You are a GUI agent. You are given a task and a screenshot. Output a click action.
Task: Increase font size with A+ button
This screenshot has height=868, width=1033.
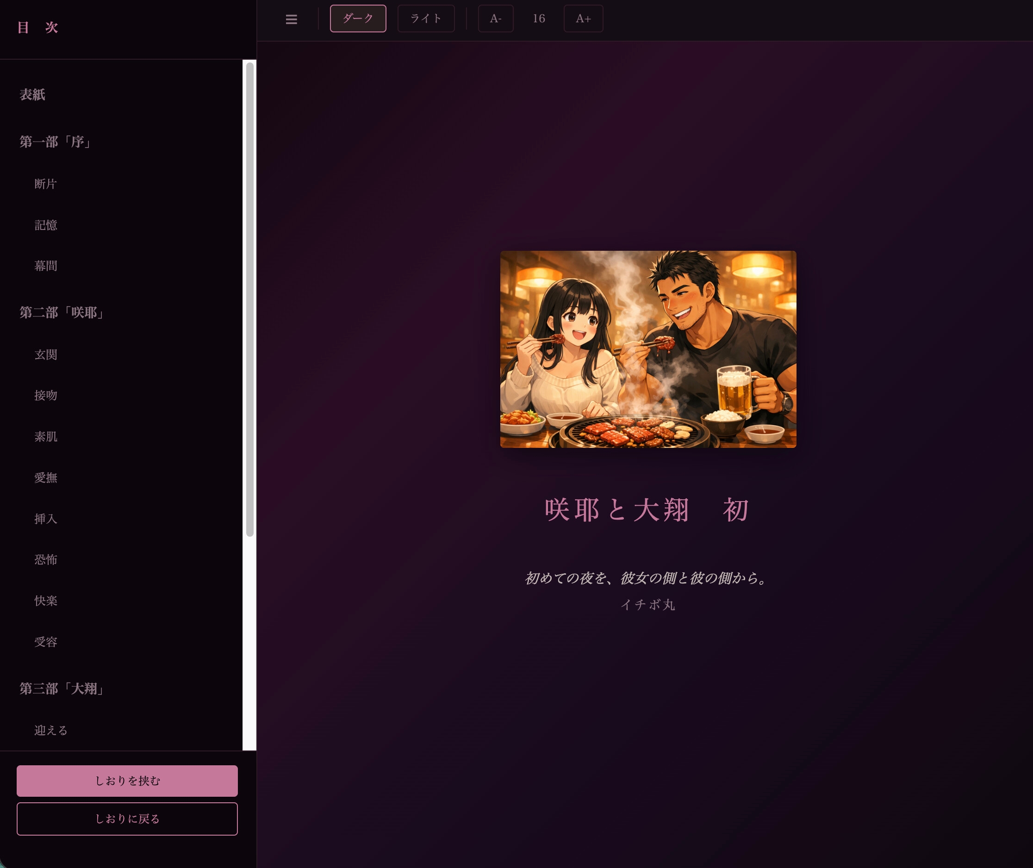tap(583, 19)
